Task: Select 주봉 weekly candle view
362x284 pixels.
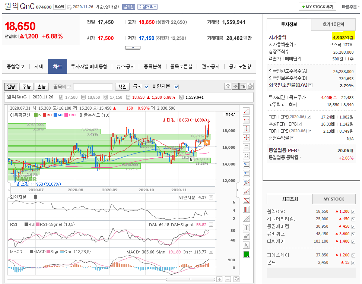Action: click(x=26, y=87)
